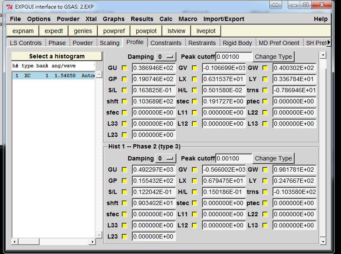The width and height of the screenshot is (341, 254).
Task: Open the Macro menu
Action: (188, 19)
